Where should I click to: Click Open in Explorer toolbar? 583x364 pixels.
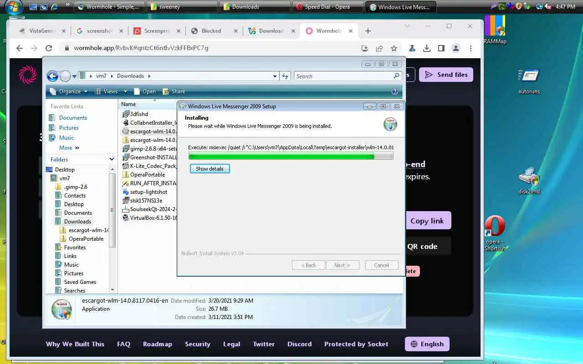click(145, 91)
